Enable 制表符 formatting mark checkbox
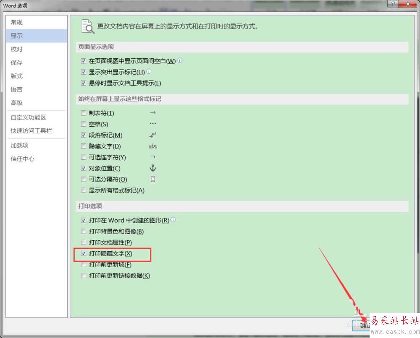Image resolution: width=420 pixels, height=338 pixels. coord(84,113)
